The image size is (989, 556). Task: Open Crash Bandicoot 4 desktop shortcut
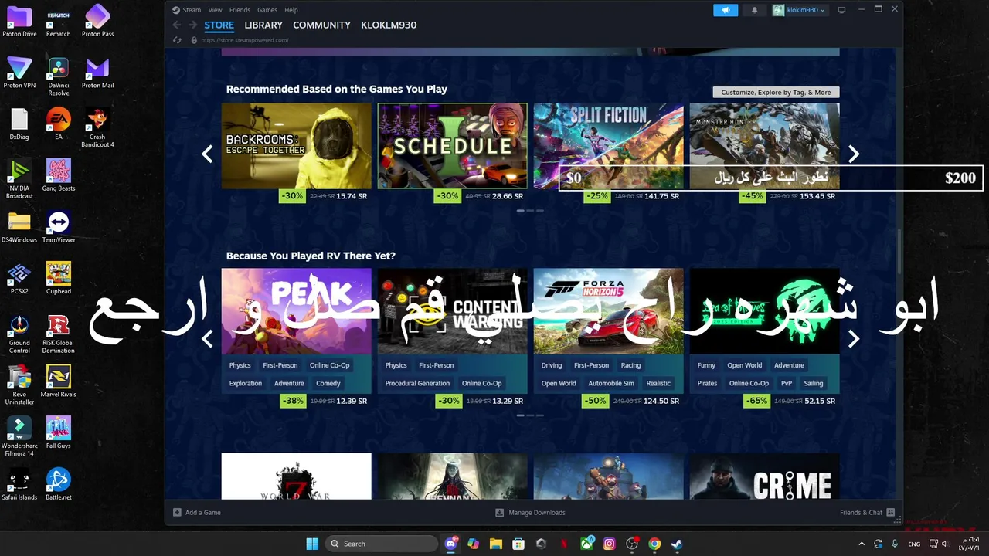[x=97, y=127]
